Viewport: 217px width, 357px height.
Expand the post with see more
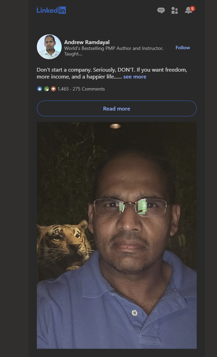coord(135,77)
